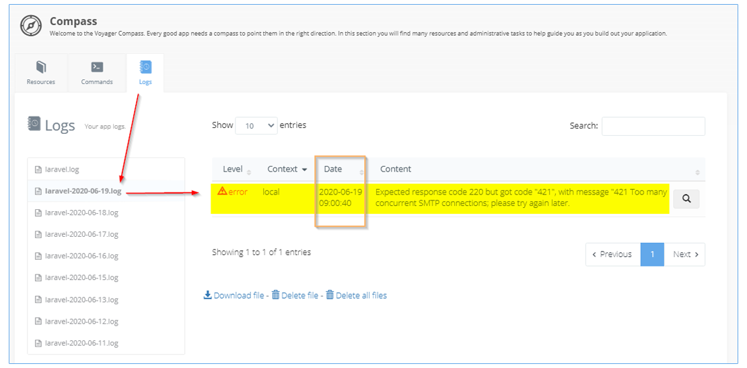The image size is (747, 368).
Task: Click the Compass logo icon
Action: (31, 26)
